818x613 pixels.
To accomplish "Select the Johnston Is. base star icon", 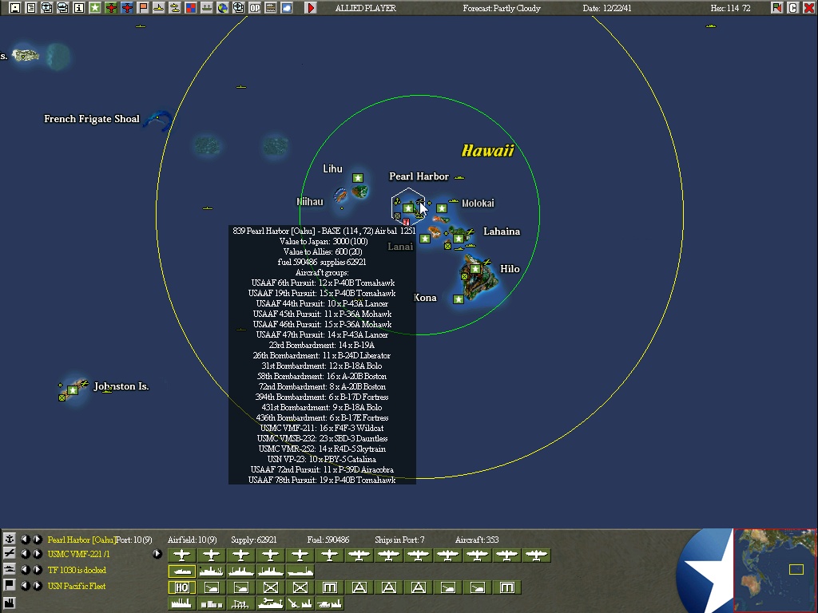I will (x=73, y=390).
